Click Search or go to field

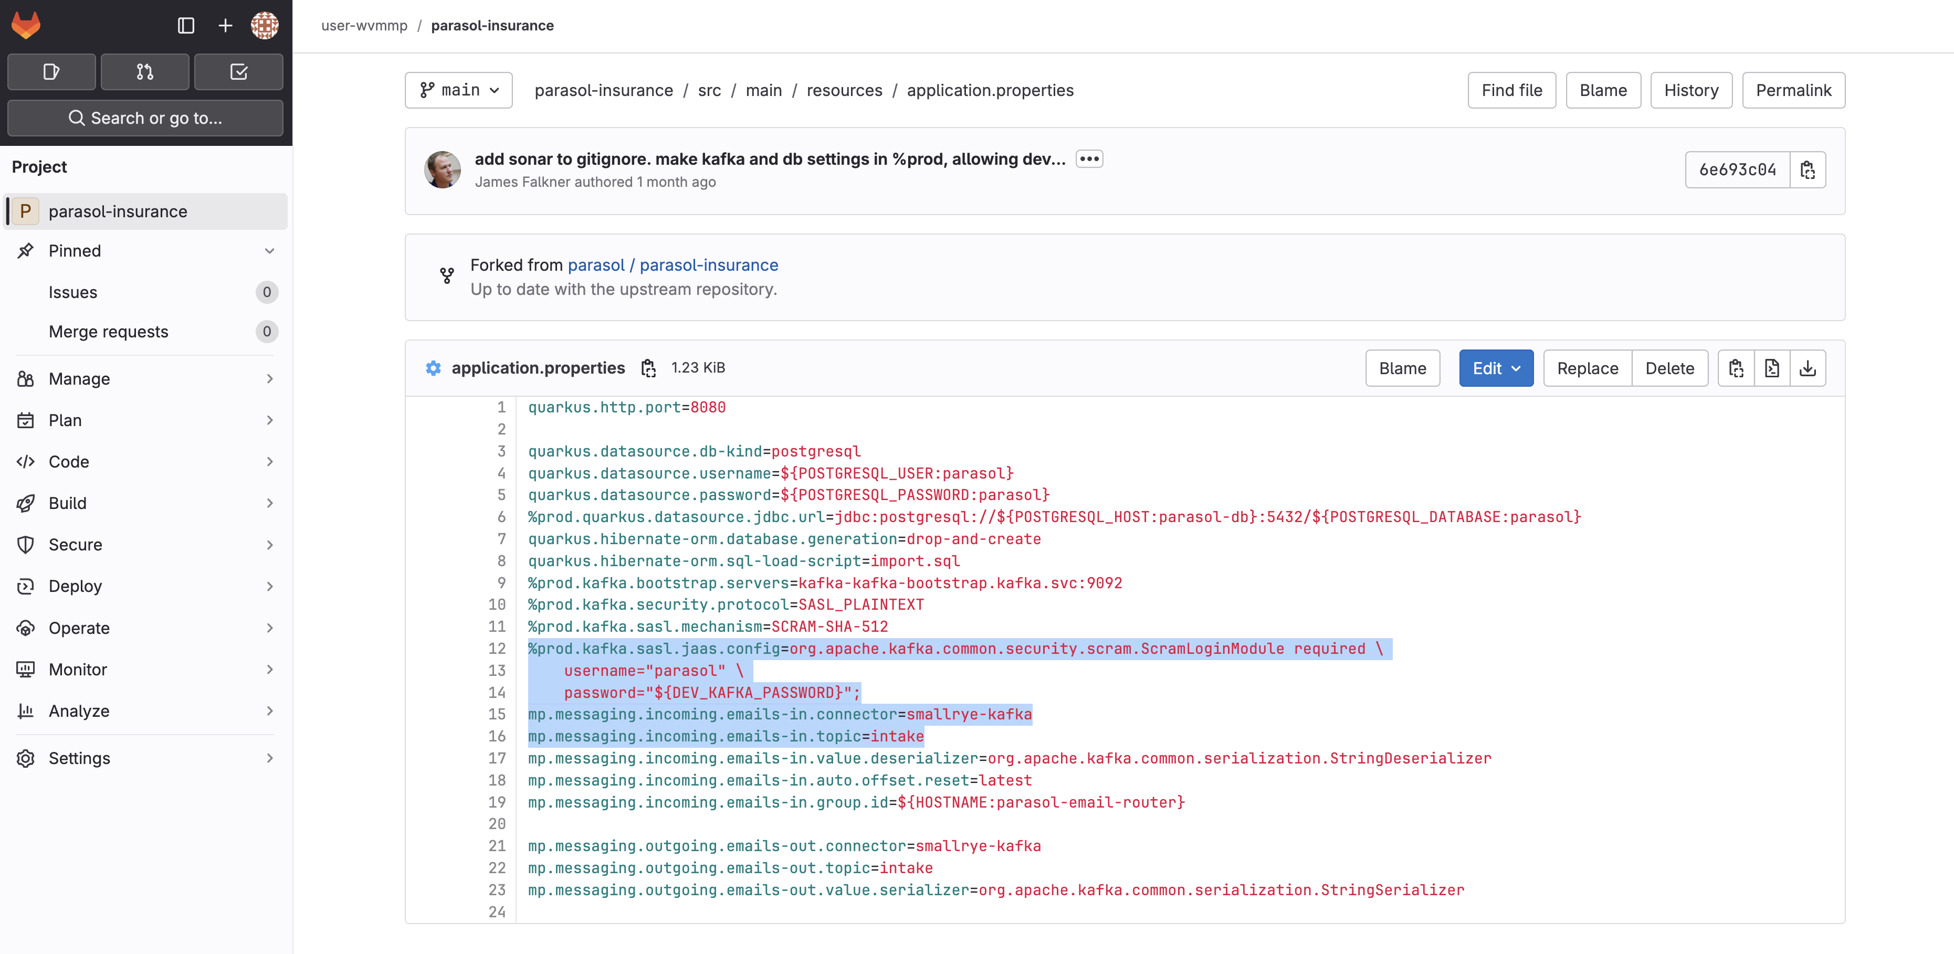(x=145, y=118)
